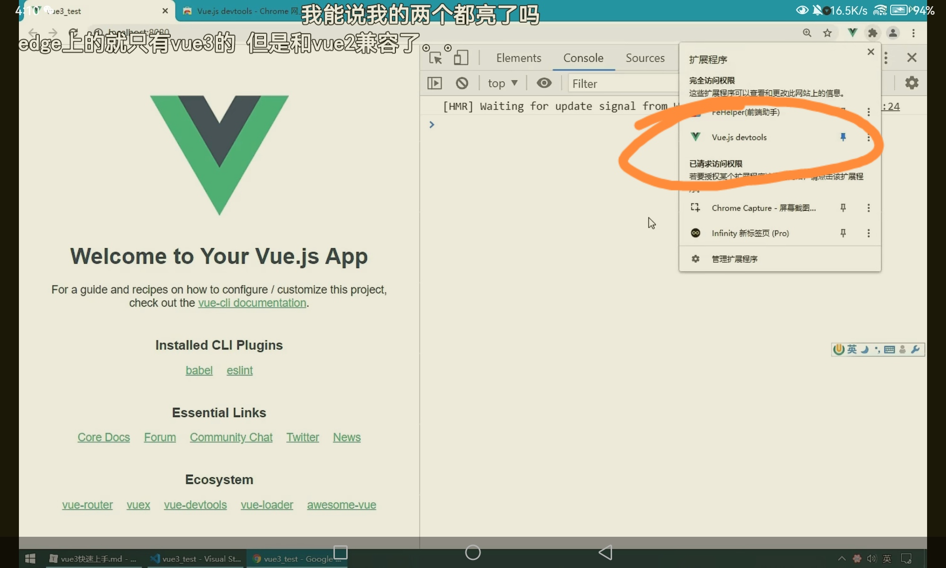Open more options for Vue.js devtools
The width and height of the screenshot is (946, 568).
[868, 138]
